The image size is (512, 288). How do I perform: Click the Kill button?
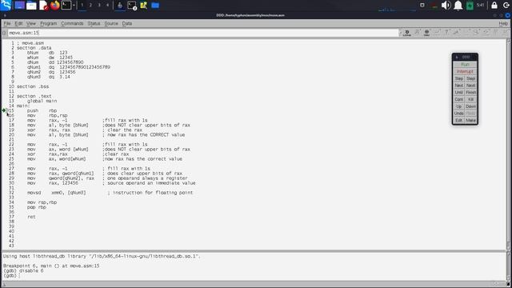click(471, 99)
